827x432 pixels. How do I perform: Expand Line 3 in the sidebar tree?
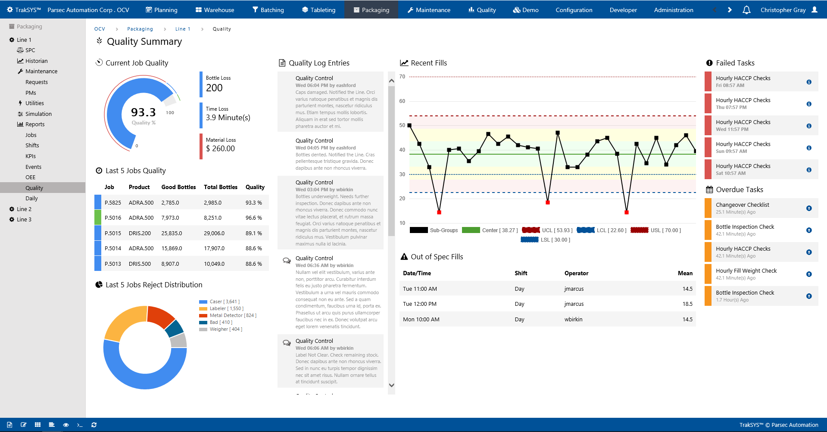(x=24, y=219)
